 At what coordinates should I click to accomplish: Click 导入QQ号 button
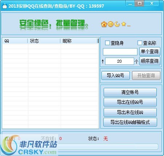click(116, 75)
